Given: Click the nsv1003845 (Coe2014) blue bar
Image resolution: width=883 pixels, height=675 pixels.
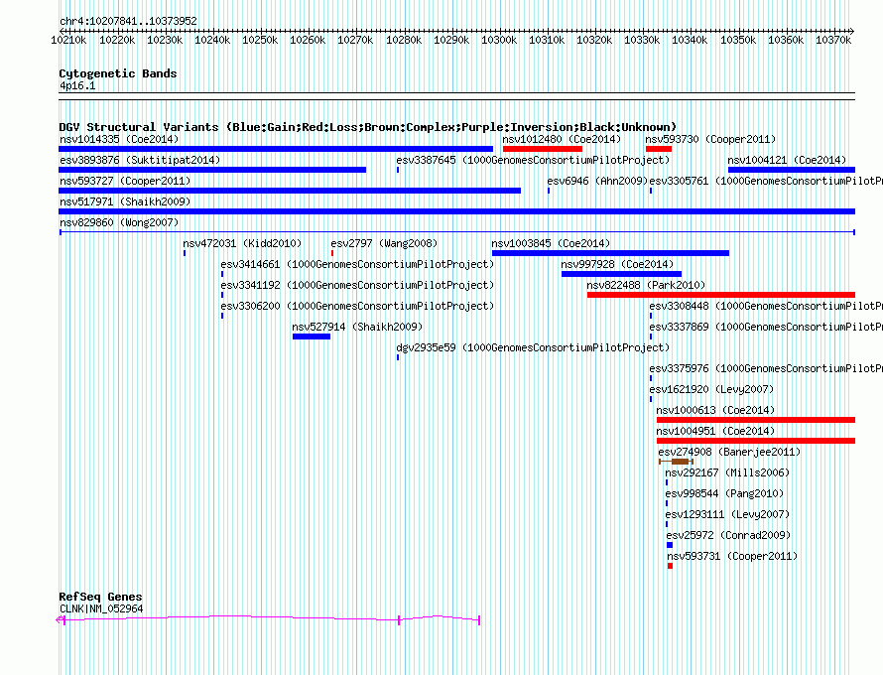Looking at the screenshot, I should point(610,253).
